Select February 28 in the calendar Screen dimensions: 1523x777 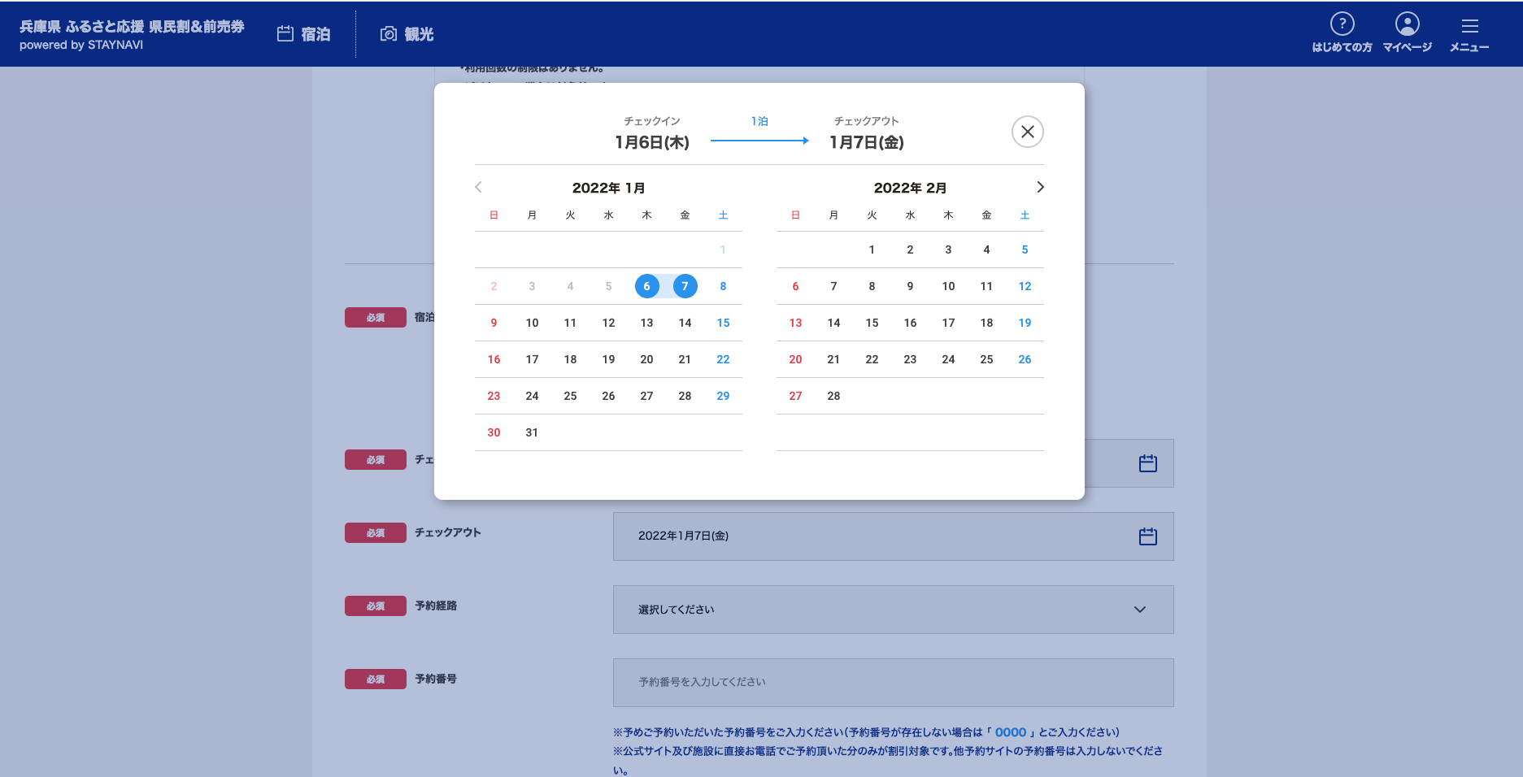click(x=833, y=396)
